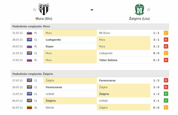This screenshot has width=178, height=115.
Task: Click the NŠ Mura club crest
Action: (44, 9)
